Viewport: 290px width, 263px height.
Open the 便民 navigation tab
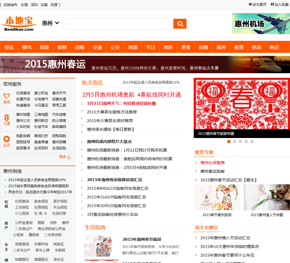(27, 47)
